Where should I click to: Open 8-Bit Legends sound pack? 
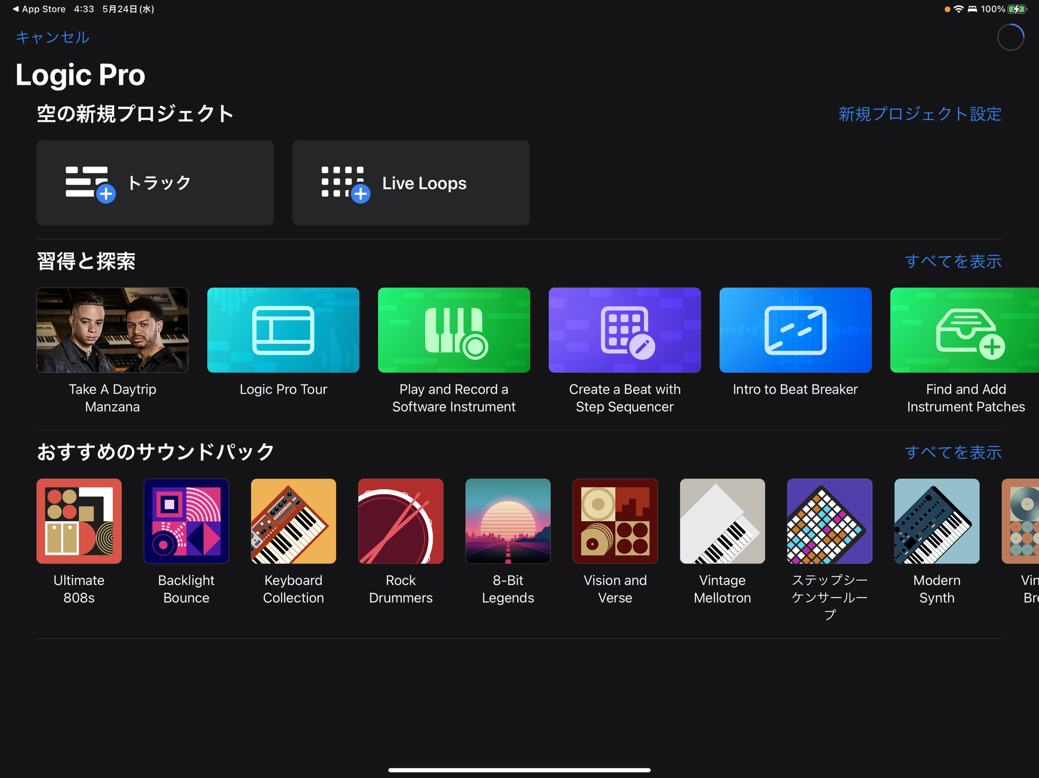click(x=508, y=521)
